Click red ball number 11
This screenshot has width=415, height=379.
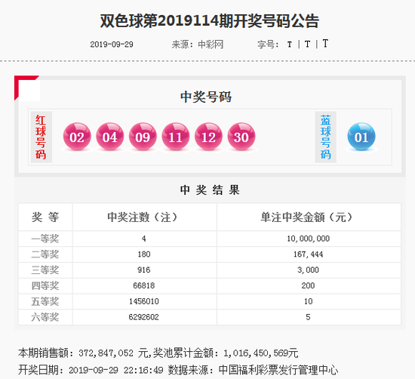pyautogui.click(x=176, y=137)
